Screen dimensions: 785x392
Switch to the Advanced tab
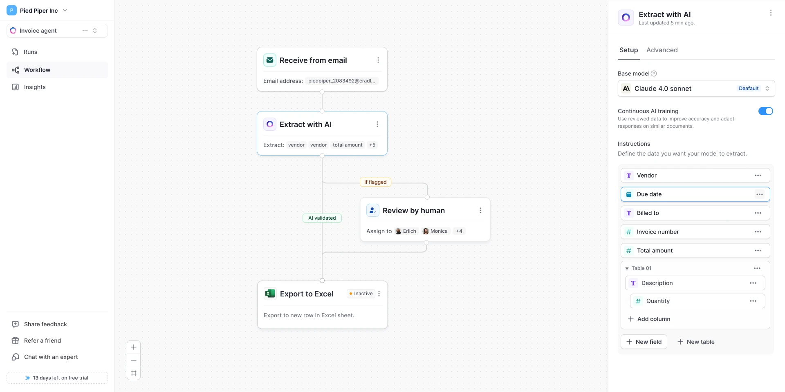[662, 50]
